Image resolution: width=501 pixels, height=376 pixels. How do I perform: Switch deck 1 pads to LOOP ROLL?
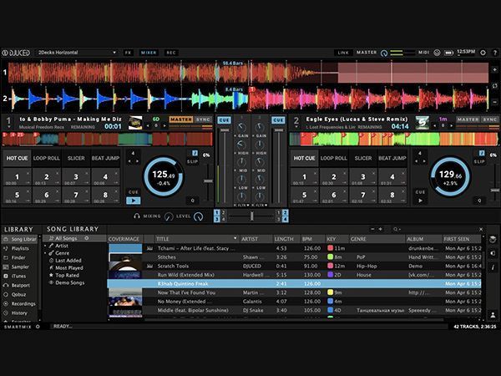46,158
